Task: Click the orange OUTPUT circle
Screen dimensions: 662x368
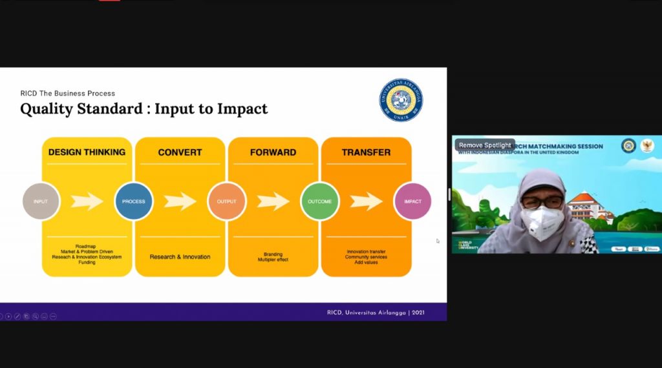Action: coord(227,201)
